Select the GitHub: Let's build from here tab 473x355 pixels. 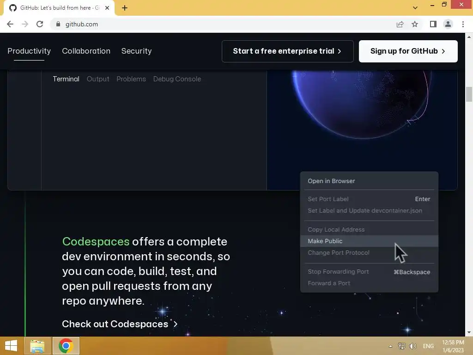click(x=59, y=8)
